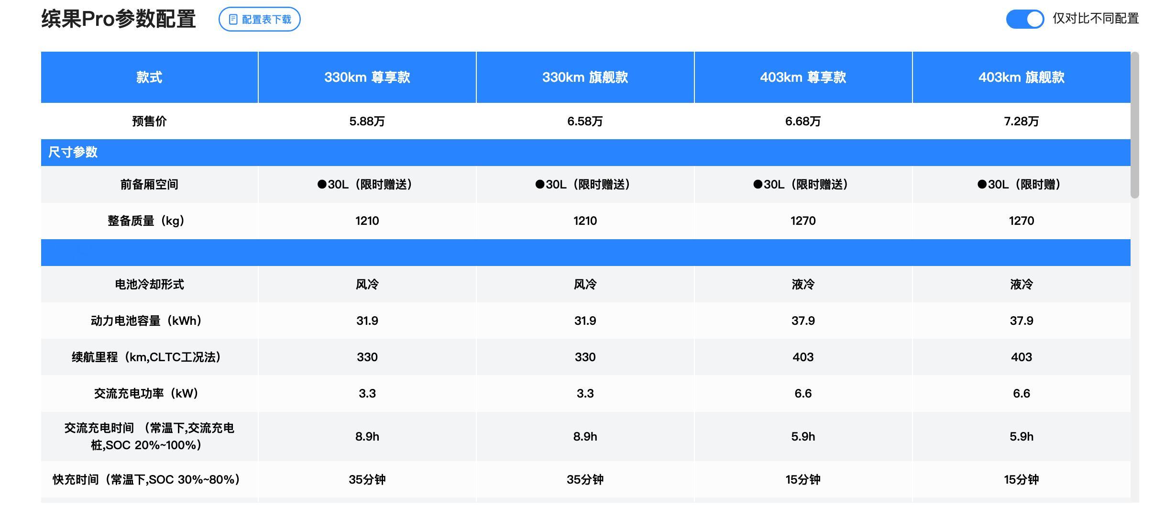Viewport: 1176px width, 509px height.
Task: Select the 403km 旗舰款 column header
Action: click(1022, 77)
